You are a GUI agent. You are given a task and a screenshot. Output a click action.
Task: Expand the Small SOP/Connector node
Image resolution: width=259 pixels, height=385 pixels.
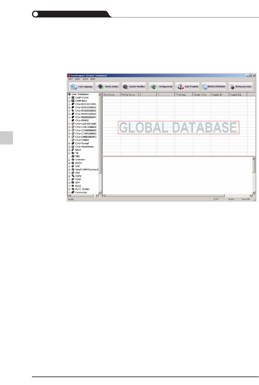(69, 170)
